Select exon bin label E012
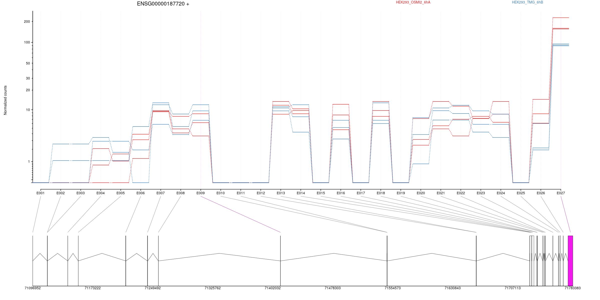This screenshot has width=600, height=300. [x=261, y=193]
